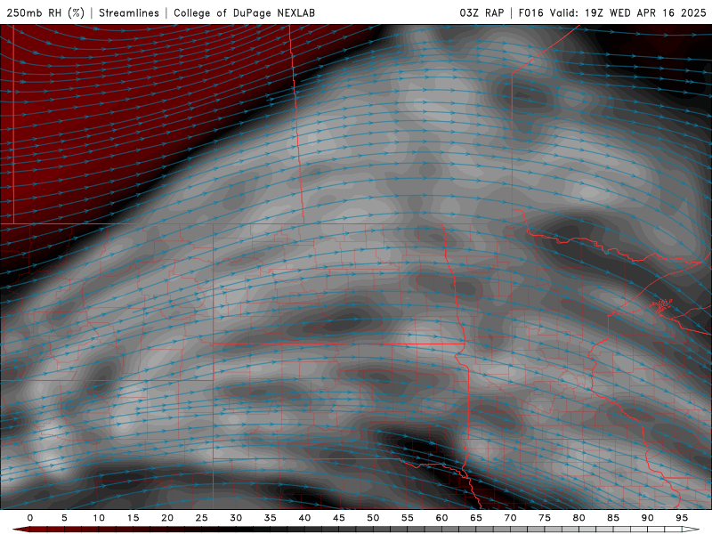Click the color scale value 5
Viewport: 712px width, 534px height.
coord(64,518)
